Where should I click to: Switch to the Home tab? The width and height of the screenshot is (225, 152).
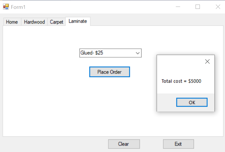coord(12,22)
